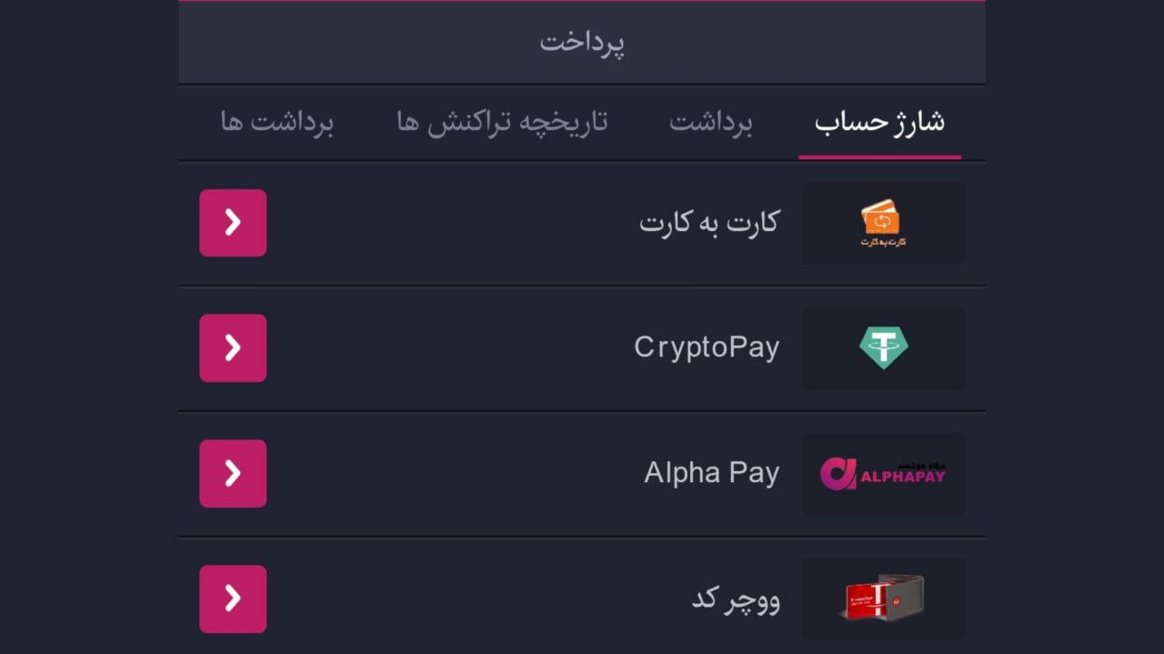Click the پرداخت page header
1164x654 pixels.
click(x=582, y=41)
